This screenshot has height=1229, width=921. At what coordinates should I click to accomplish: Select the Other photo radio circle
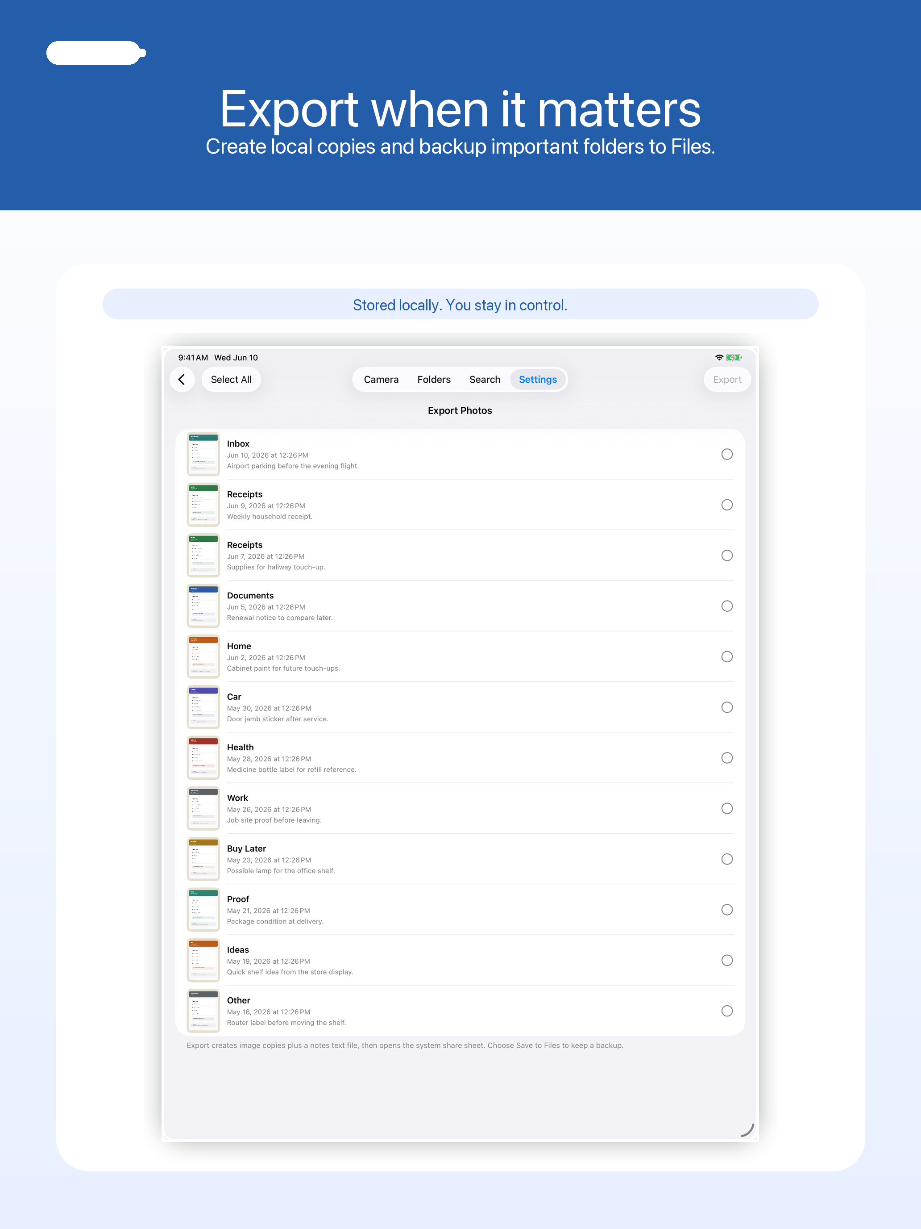coord(727,1010)
